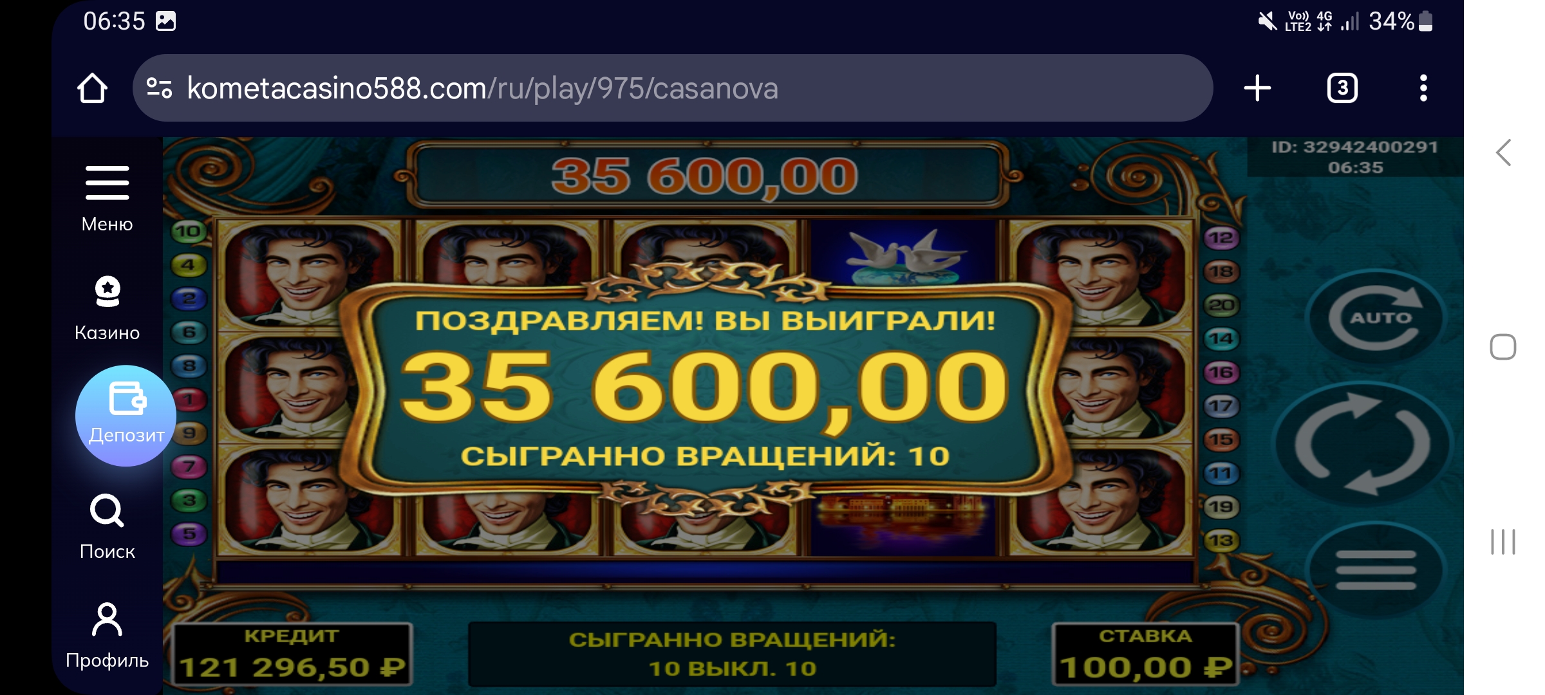1545x695 pixels.
Task: Tap the КРЕДИТ balance display
Action: [x=292, y=654]
